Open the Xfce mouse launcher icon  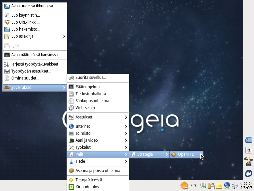[x=248, y=173]
